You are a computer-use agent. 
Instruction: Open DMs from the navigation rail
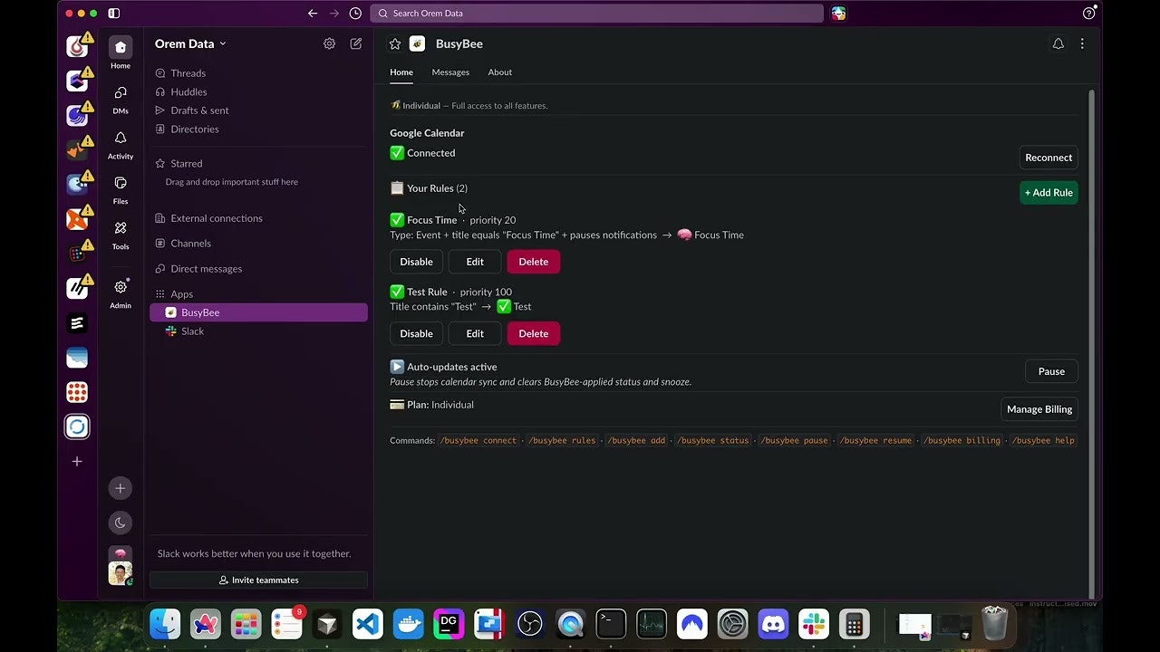point(121,99)
